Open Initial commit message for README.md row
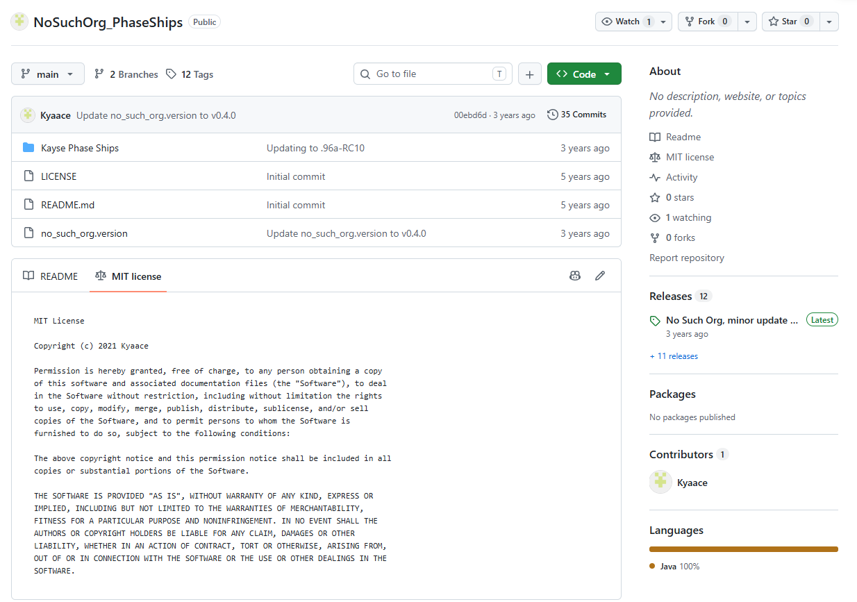Screen dimensions: 857x602 click(296, 205)
